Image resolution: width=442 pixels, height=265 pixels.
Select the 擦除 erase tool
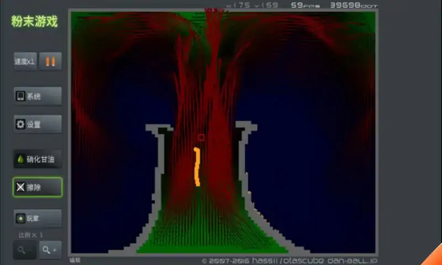pyautogui.click(x=37, y=188)
